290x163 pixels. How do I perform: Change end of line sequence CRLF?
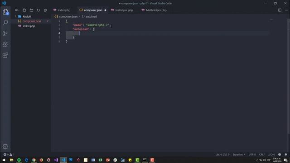(262, 154)
